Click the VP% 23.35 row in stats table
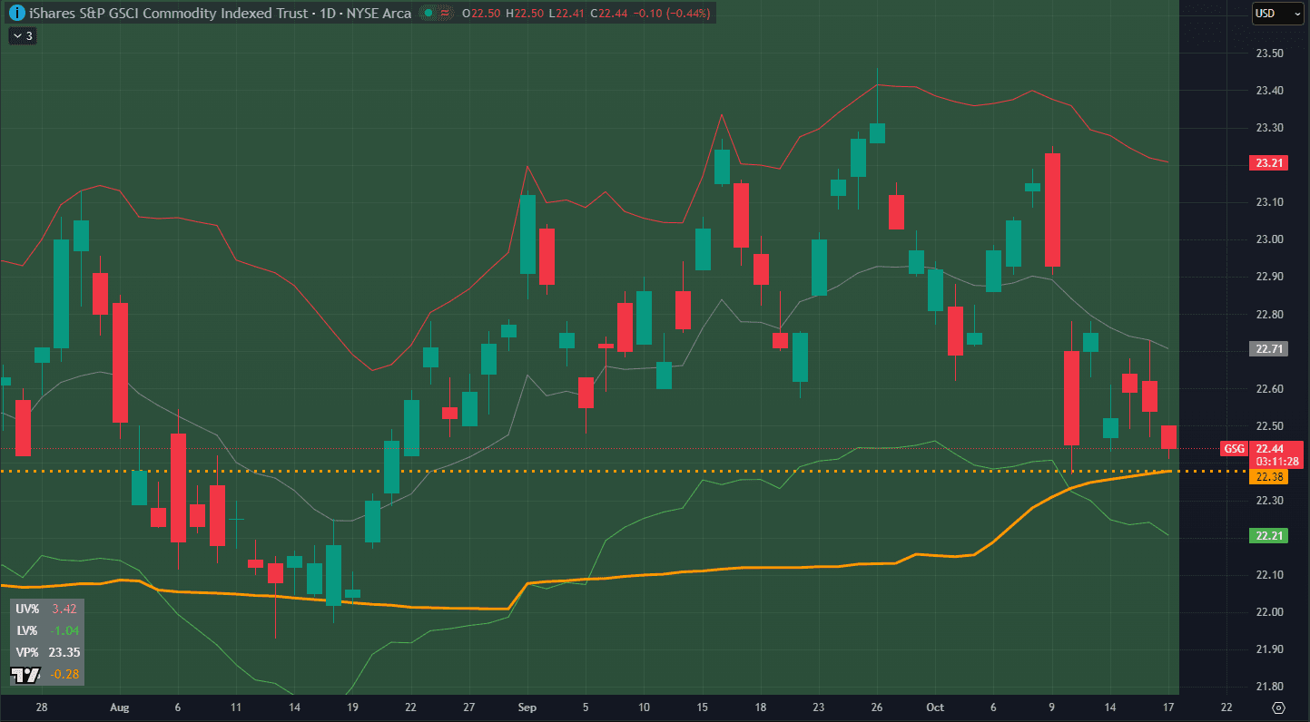Viewport: 1310px width, 722px height. coord(46,652)
